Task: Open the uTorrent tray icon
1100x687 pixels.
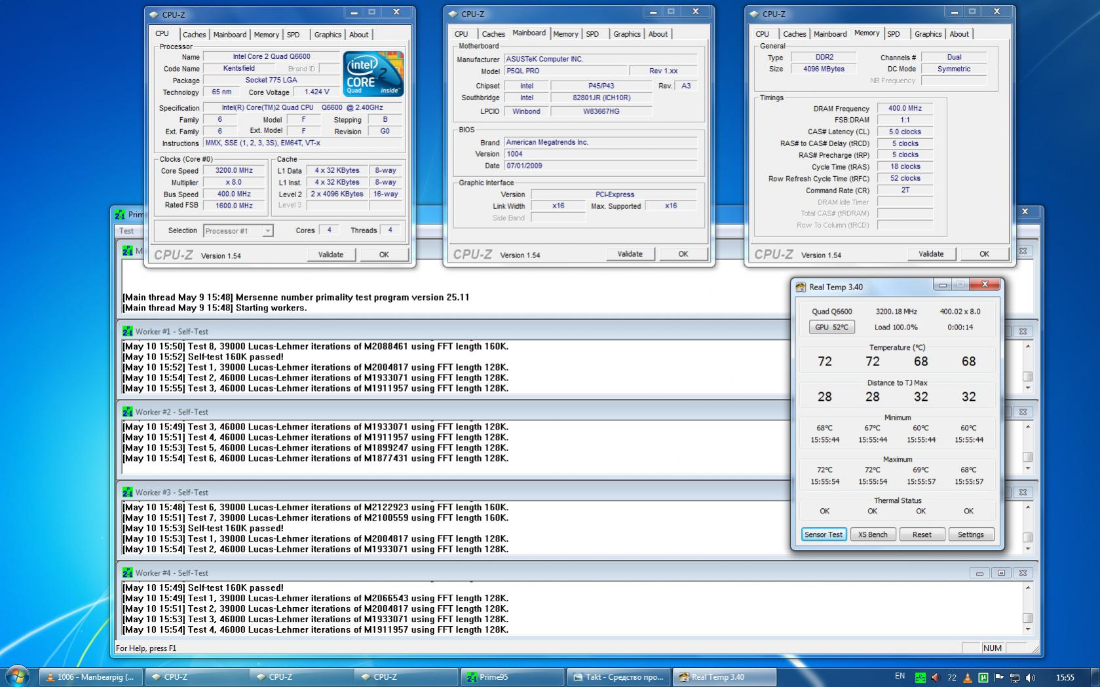Action: click(x=983, y=677)
